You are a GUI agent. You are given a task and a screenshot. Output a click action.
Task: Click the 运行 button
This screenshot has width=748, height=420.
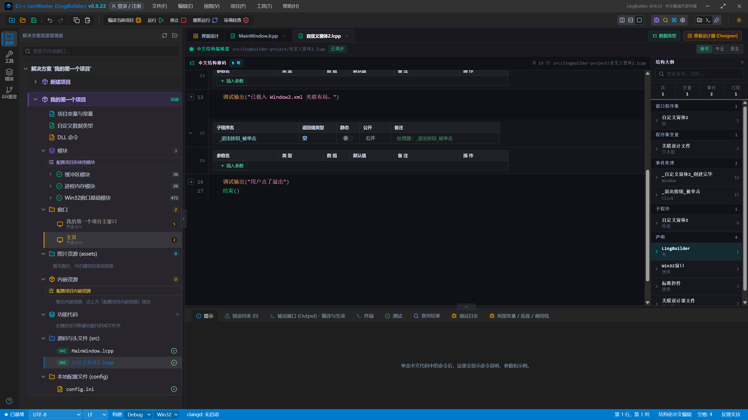point(156,20)
